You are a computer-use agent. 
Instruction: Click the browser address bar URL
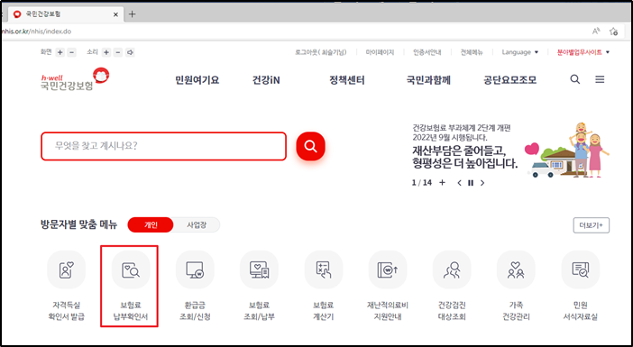tap(36, 32)
